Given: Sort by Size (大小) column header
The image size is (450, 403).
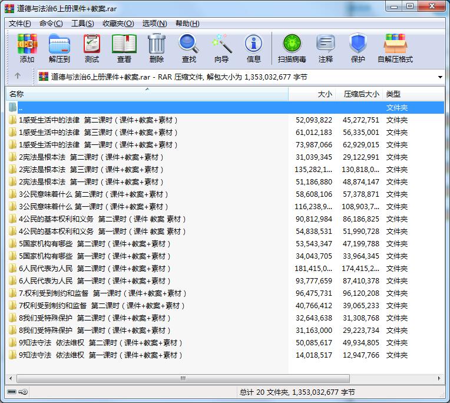Looking at the screenshot, I should coord(312,94).
